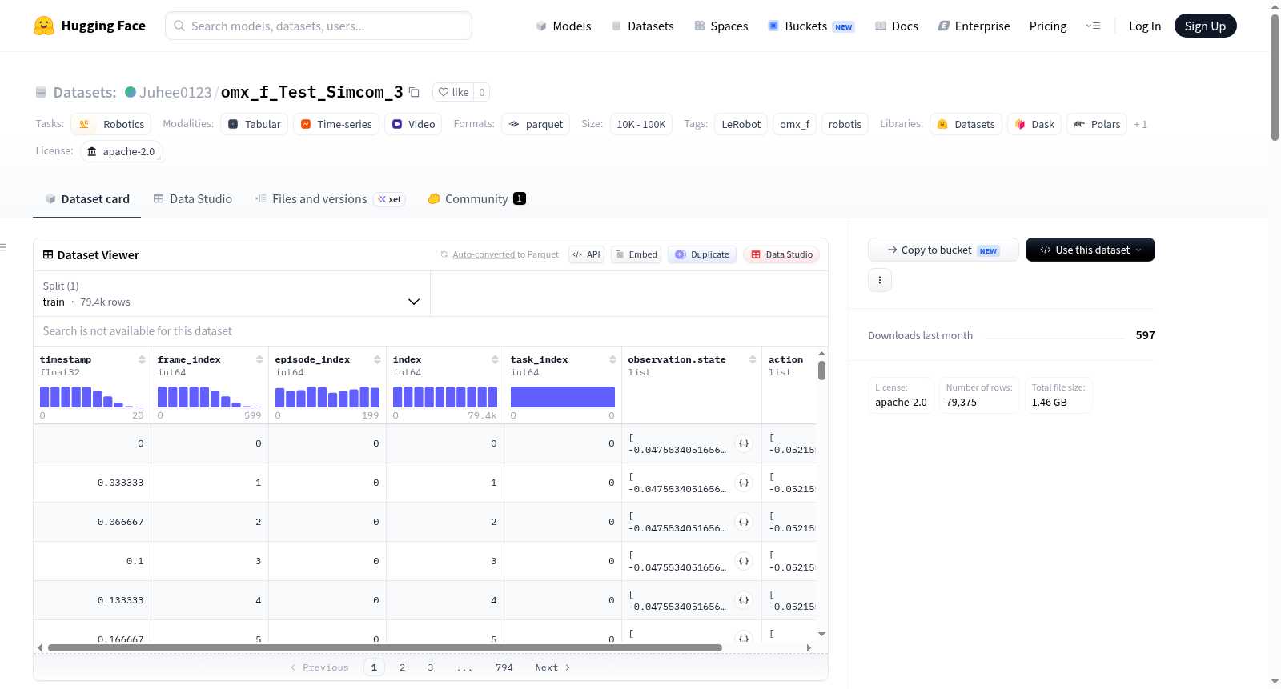Image resolution: width=1281 pixels, height=689 pixels.
Task: Sort by the timestamp column arrows
Action: pos(142,359)
